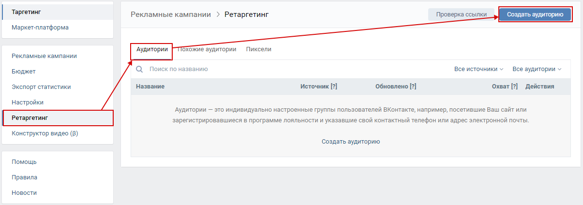The height and width of the screenshot is (205, 583).
Task: Click Рекламные кампании breadcrumb link
Action: click(171, 15)
